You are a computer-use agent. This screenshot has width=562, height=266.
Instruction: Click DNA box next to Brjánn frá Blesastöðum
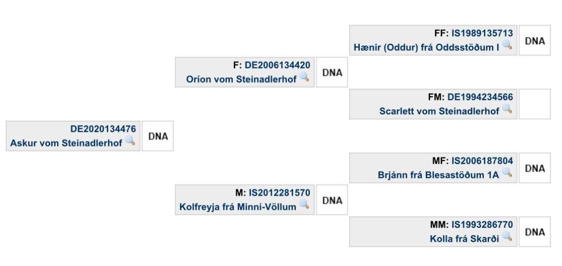535,168
